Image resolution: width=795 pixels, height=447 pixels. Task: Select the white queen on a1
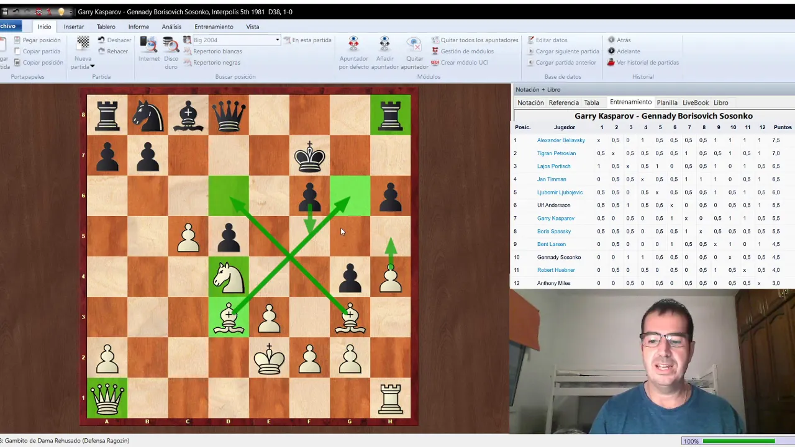(107, 398)
